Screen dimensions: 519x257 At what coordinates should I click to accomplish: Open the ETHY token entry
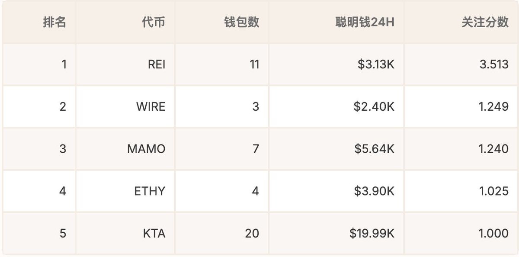(x=150, y=191)
